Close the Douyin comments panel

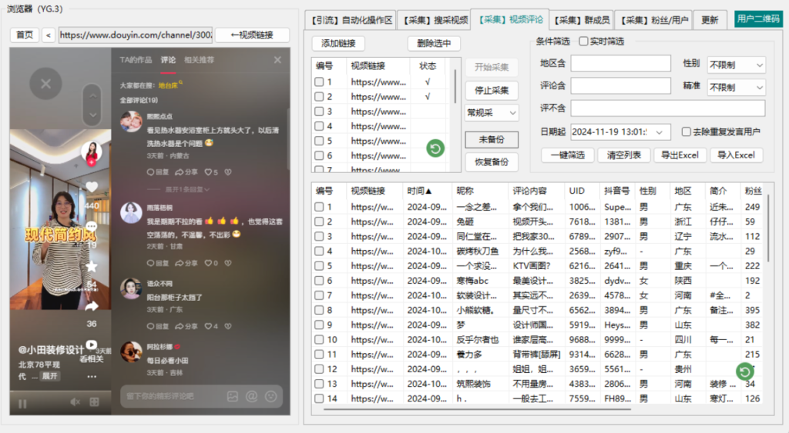[277, 60]
